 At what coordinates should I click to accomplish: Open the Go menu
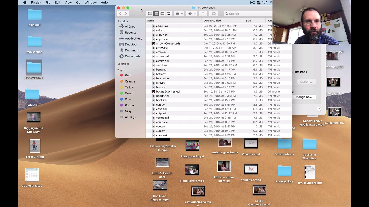pos(78,3)
